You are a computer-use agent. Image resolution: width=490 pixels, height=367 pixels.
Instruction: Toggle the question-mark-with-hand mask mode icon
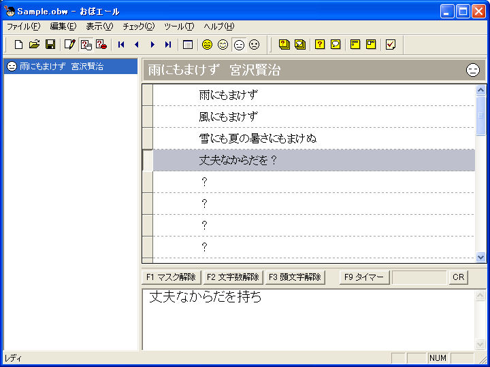(x=86, y=45)
